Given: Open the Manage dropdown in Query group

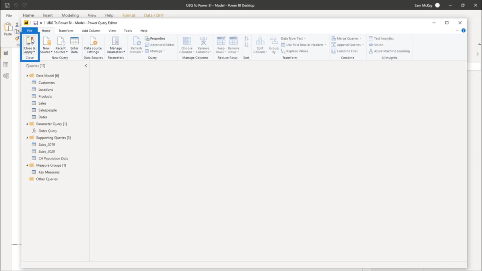Looking at the screenshot, I should click(155, 51).
